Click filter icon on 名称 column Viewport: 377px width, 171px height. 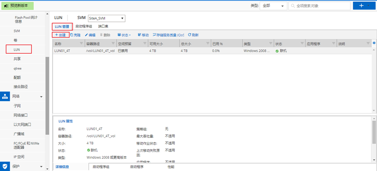coord(81,43)
